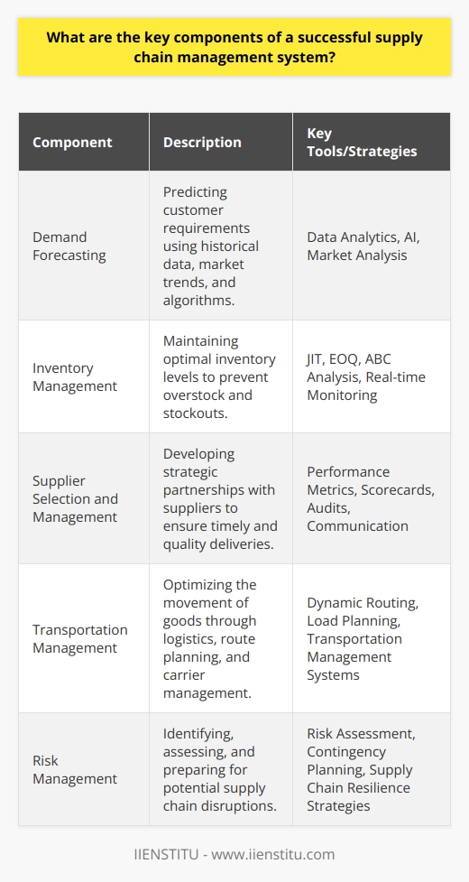Select description on optimizing movement of goods

[221, 638]
